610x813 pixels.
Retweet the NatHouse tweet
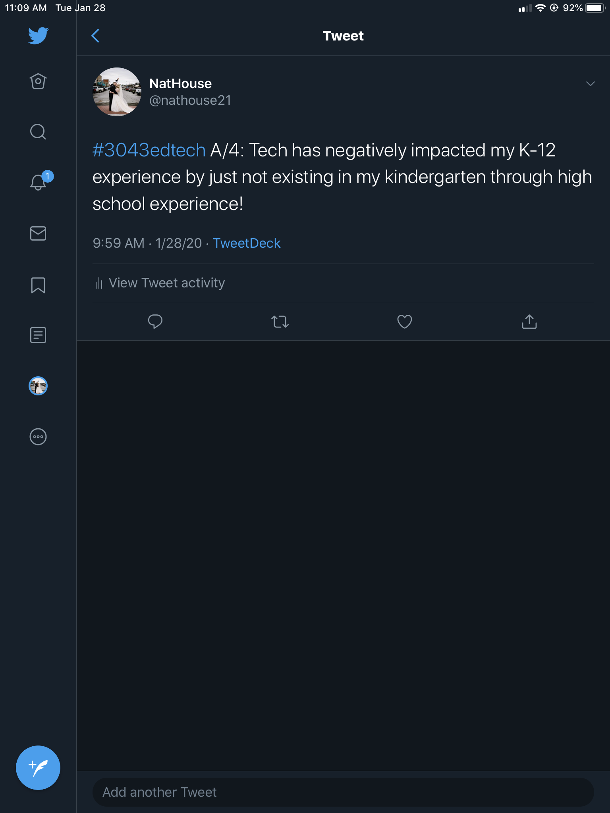point(280,322)
